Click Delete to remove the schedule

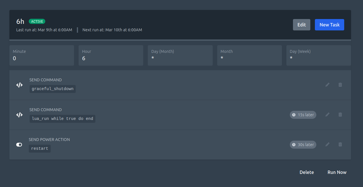(x=307, y=172)
